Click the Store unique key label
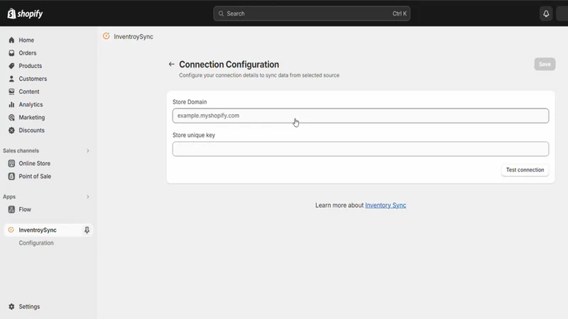568x319 pixels. pyautogui.click(x=194, y=135)
